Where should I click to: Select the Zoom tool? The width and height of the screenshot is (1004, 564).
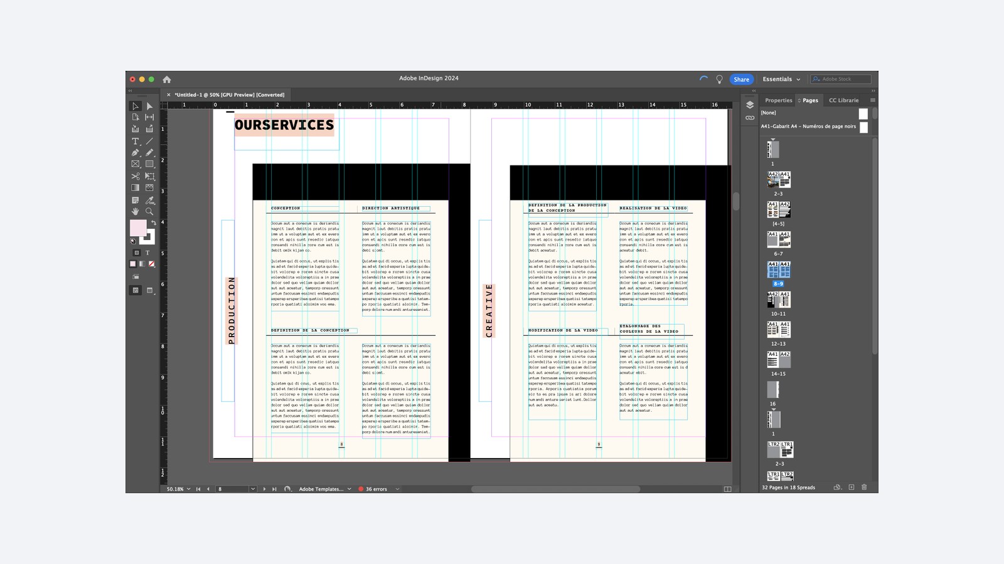tap(149, 211)
